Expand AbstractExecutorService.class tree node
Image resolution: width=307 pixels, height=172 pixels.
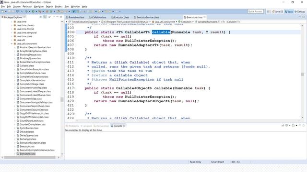[x=15, y=47]
